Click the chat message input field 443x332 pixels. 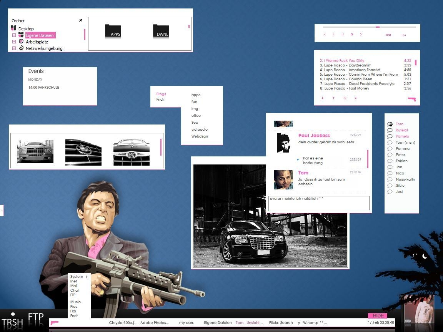pos(319,203)
